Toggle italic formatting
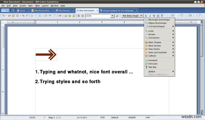 coord(150,16)
